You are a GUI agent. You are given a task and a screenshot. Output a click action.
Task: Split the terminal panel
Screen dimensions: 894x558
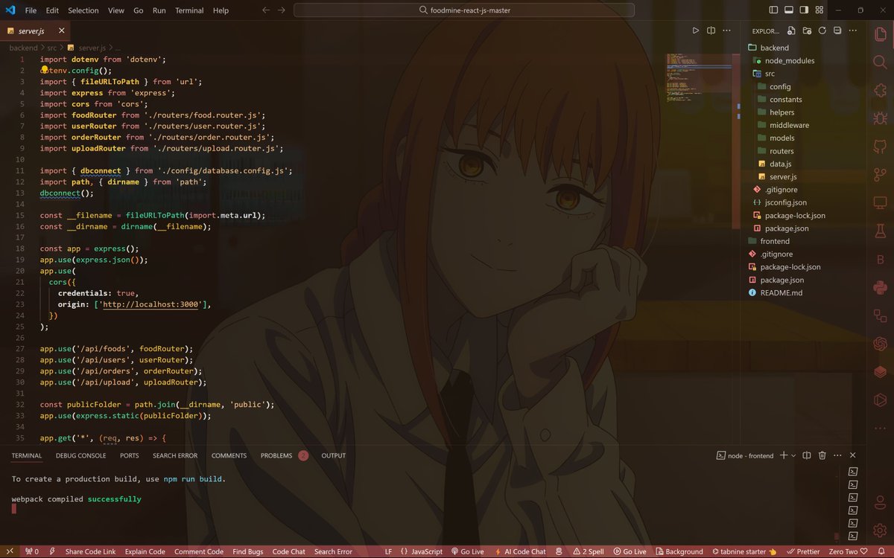tap(807, 455)
